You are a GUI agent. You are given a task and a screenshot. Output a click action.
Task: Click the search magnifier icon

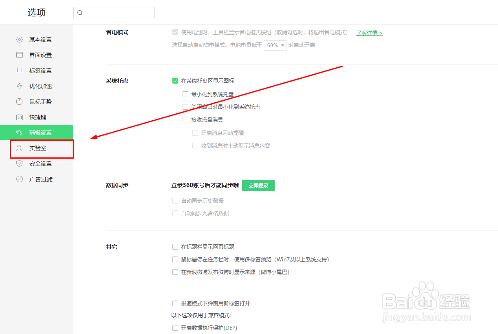(x=80, y=13)
